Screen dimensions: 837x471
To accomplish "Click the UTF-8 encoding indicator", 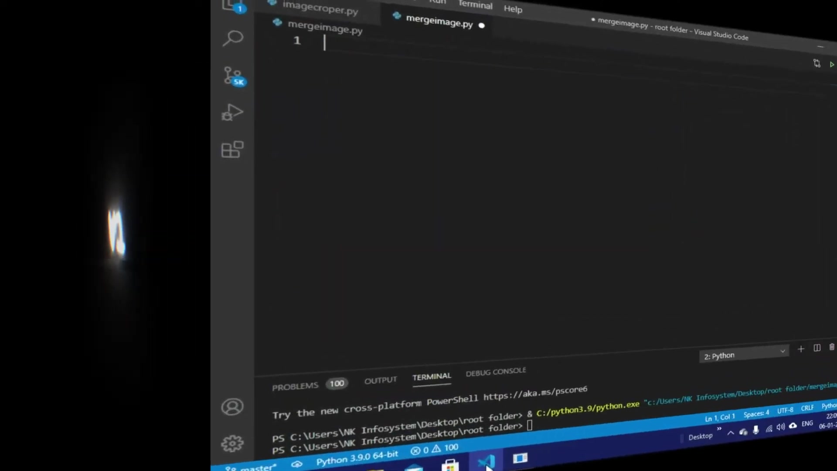I will 785,410.
